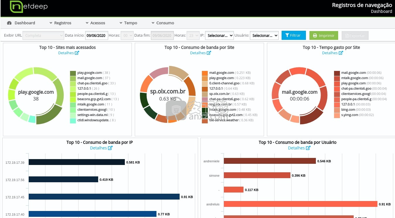Click the Data início date field
Viewport: 395px width, 218px height.
(x=97, y=35)
